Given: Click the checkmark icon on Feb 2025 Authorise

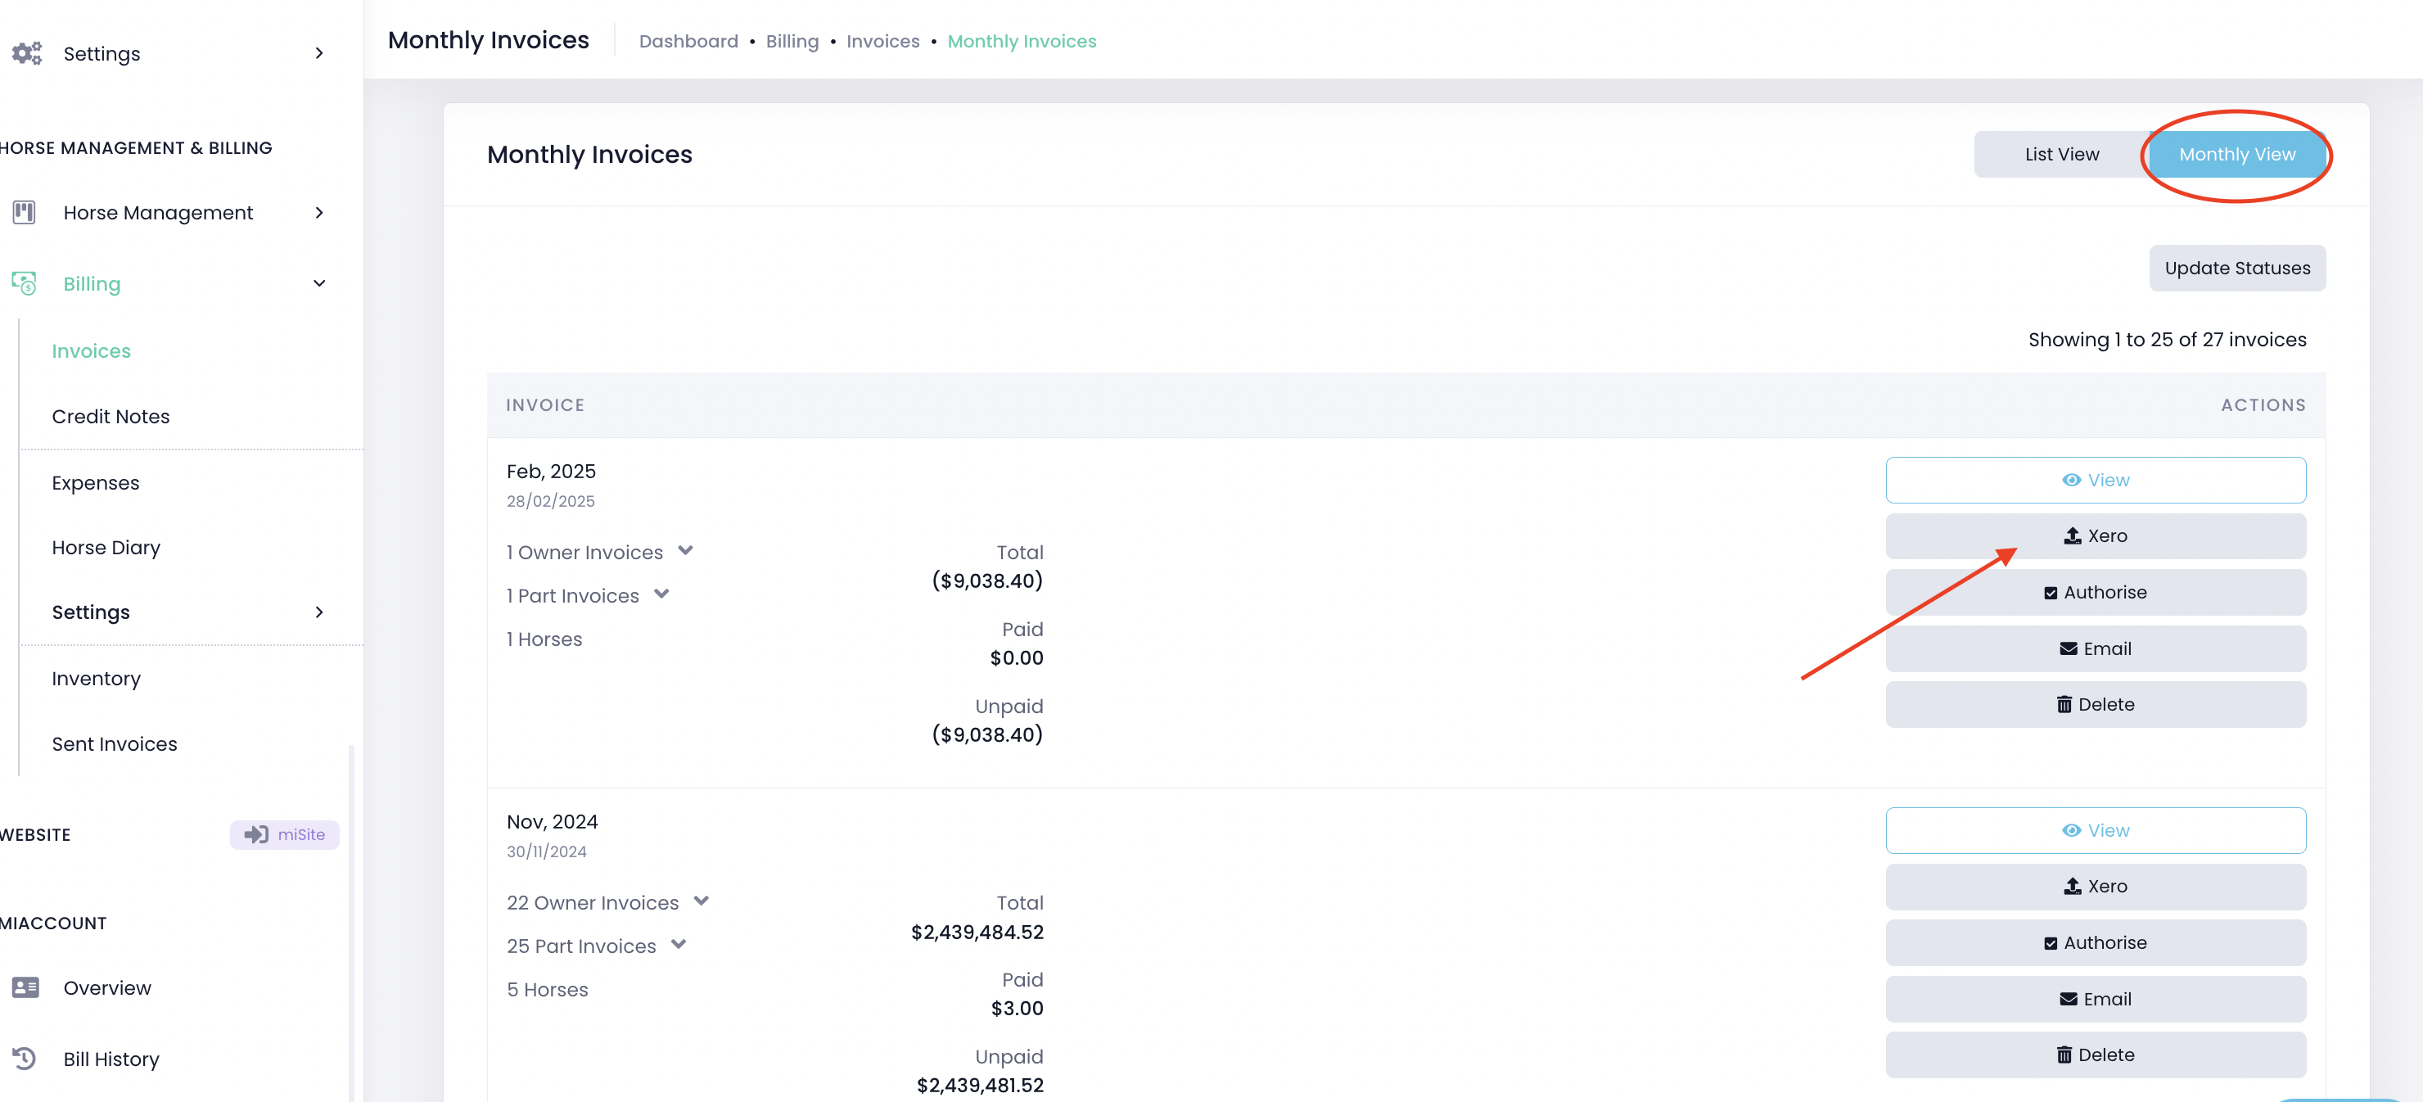Looking at the screenshot, I should click(2051, 593).
